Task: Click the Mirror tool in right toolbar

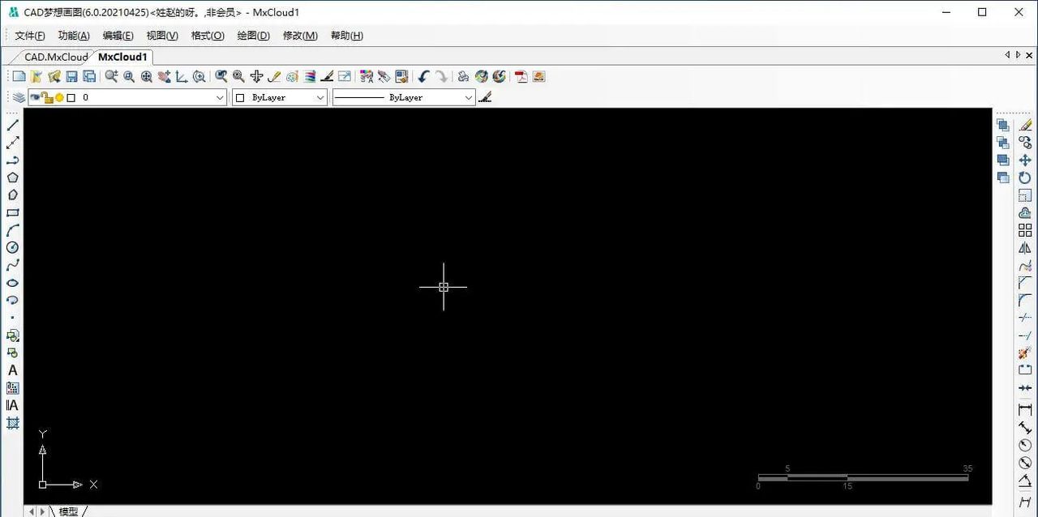Action: [1025, 248]
